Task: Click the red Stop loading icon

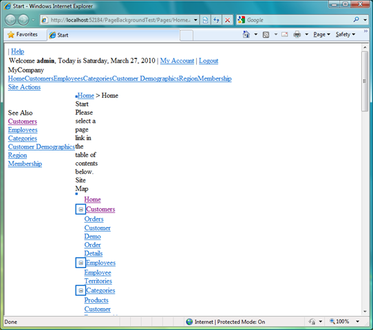Action: [x=227, y=20]
